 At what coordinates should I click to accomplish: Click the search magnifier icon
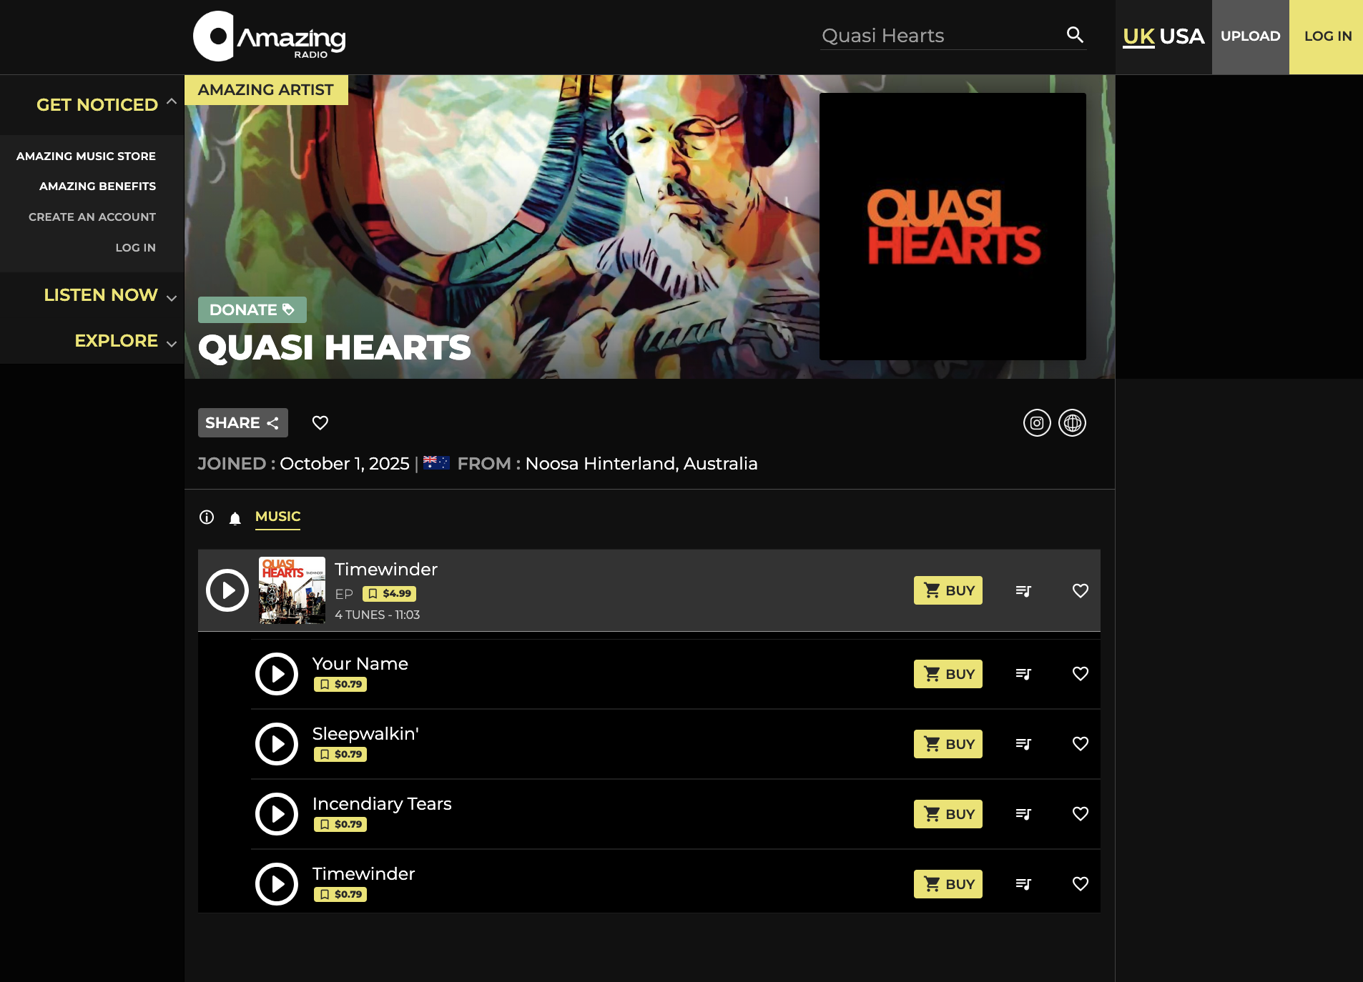click(1075, 34)
